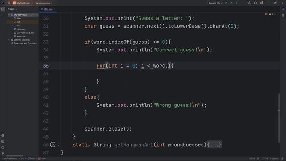Open the main hamburger menu
Viewport: 286px width, 161px height.
click(x=9, y=3)
